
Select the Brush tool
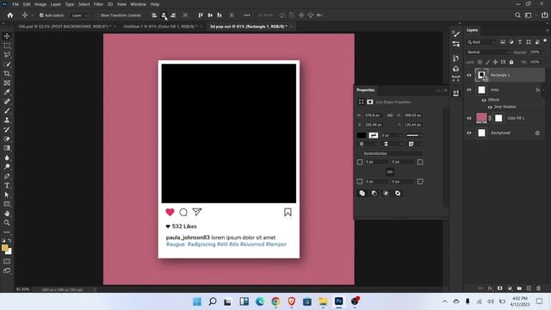pyautogui.click(x=7, y=111)
